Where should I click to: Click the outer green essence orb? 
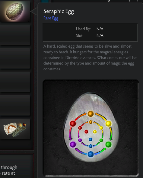pyautogui.click(x=108, y=145)
